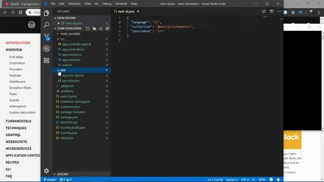Close the nest-cli.json editor tab

(x=138, y=11)
